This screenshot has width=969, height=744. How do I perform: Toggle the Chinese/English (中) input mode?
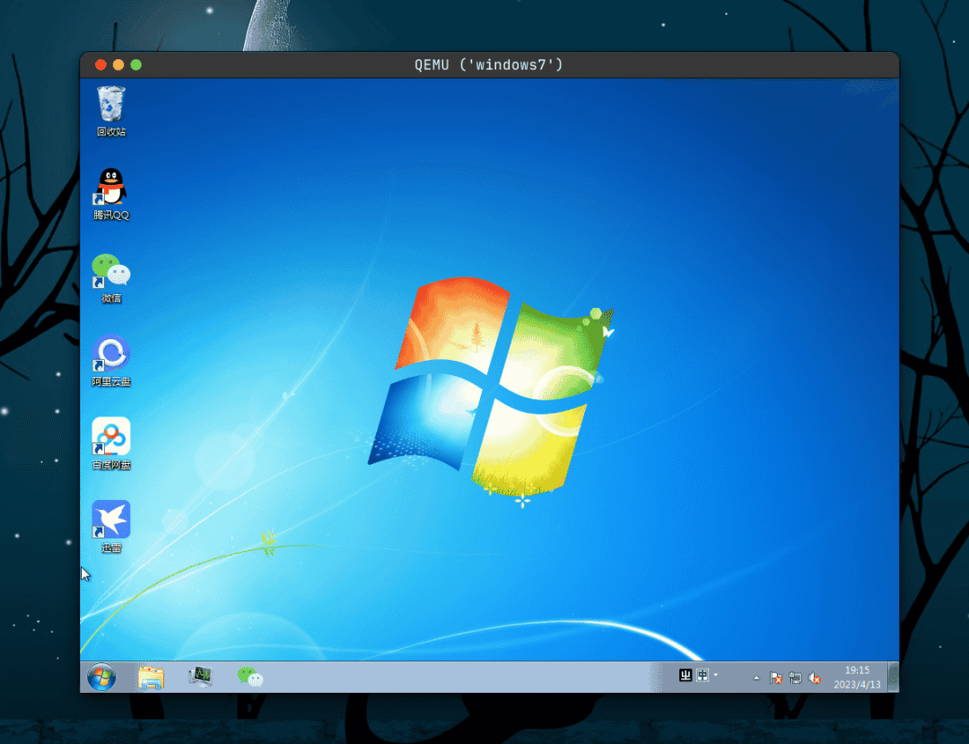pos(703,676)
